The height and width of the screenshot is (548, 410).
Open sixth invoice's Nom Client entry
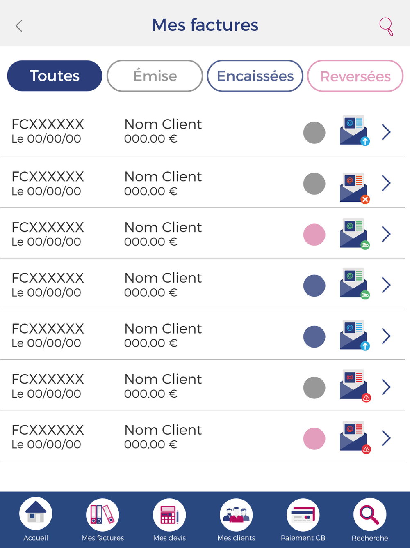(x=163, y=379)
